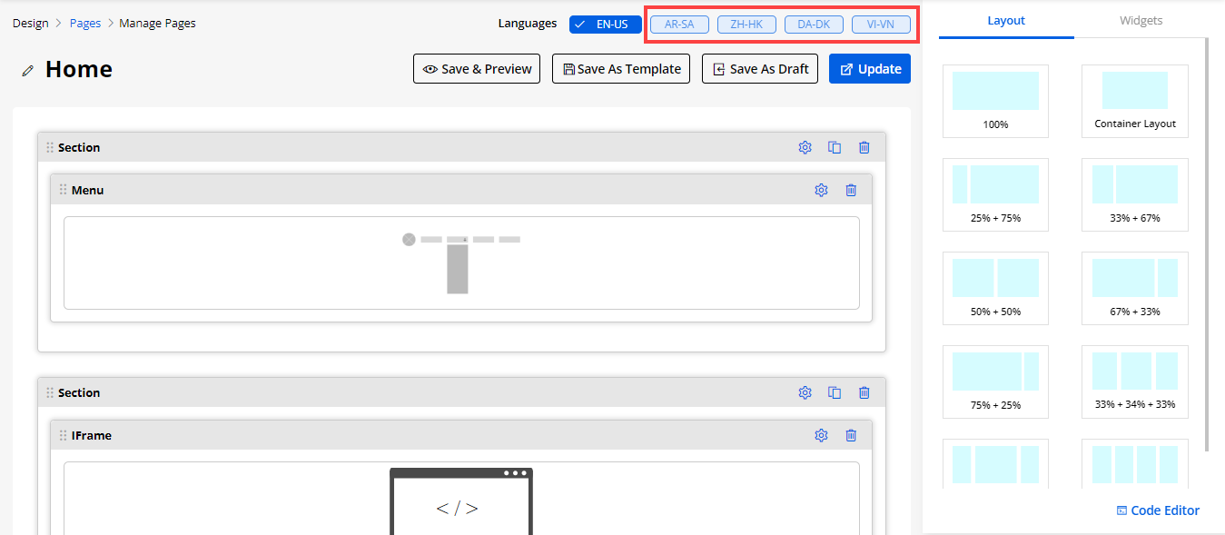Select the Layout tab
1225x535 pixels.
pyautogui.click(x=1006, y=20)
